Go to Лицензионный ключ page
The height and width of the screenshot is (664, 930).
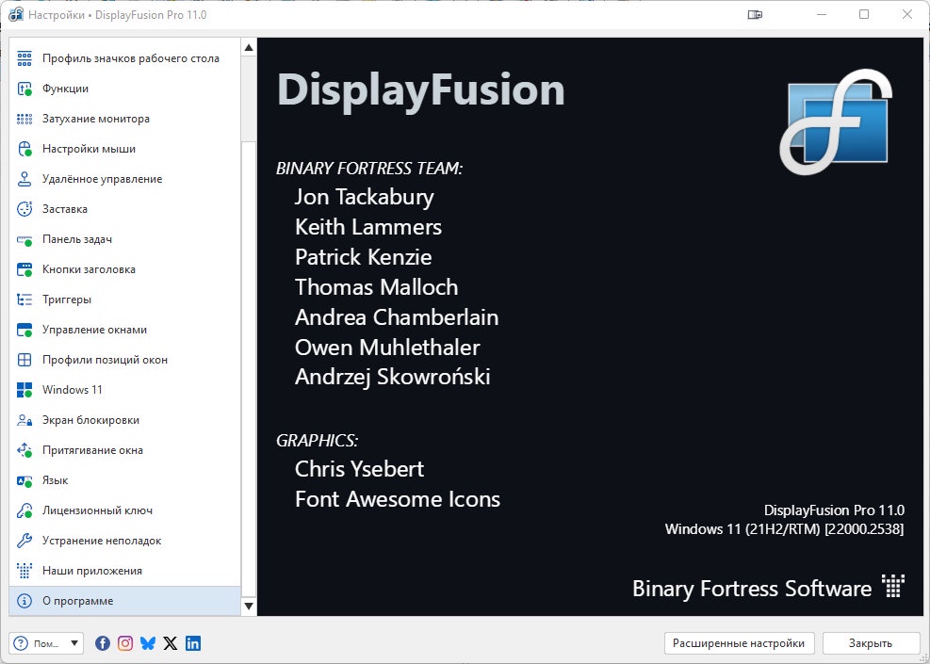[x=125, y=510]
